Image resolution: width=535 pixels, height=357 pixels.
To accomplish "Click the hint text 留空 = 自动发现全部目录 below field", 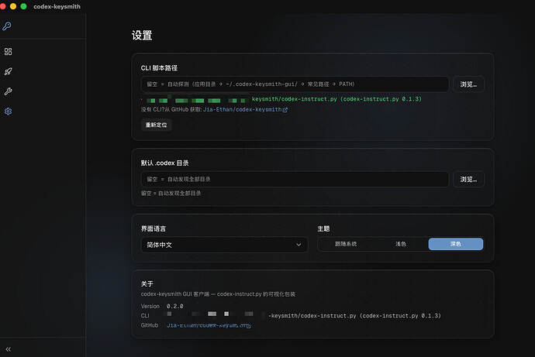I will [171, 193].
